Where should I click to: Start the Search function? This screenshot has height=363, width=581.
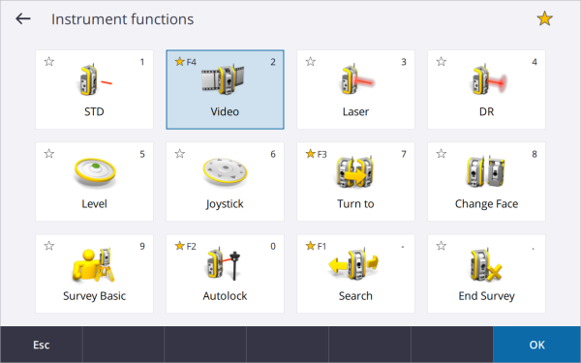[355, 274]
